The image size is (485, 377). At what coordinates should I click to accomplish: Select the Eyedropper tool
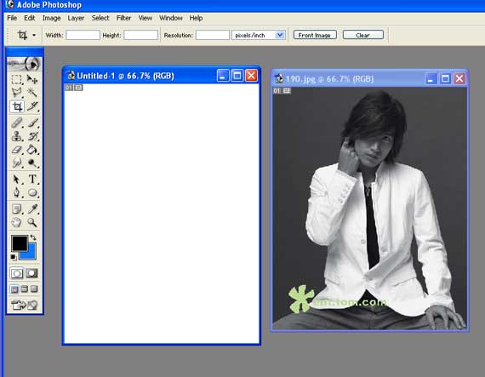coord(32,209)
